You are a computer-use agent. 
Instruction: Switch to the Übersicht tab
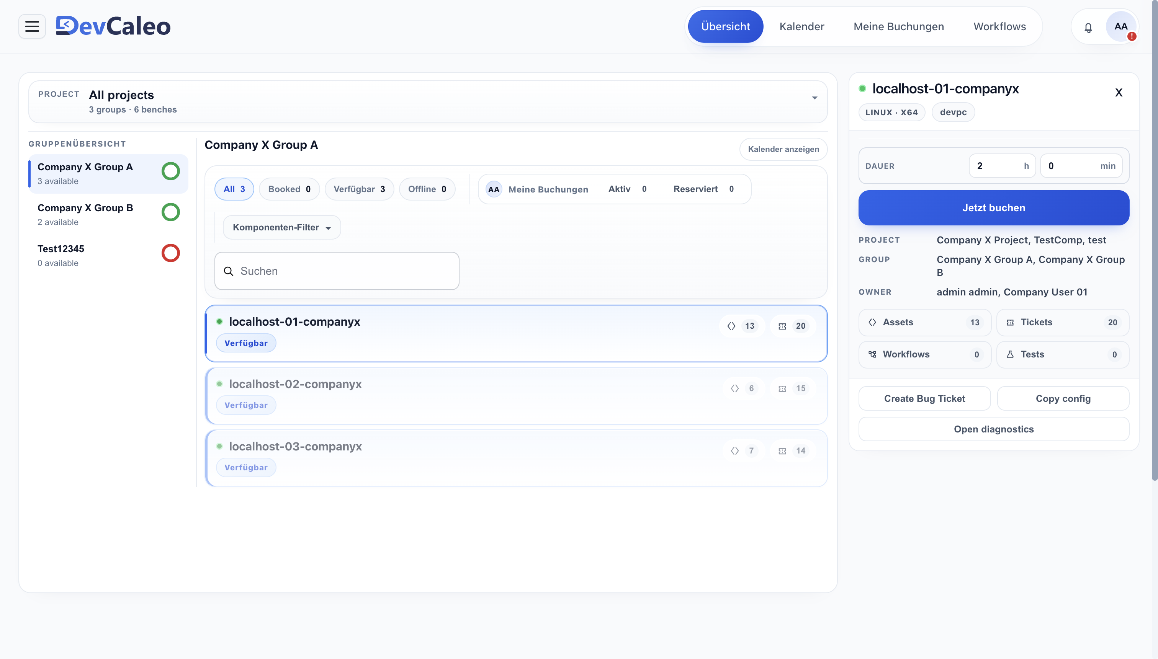726,26
